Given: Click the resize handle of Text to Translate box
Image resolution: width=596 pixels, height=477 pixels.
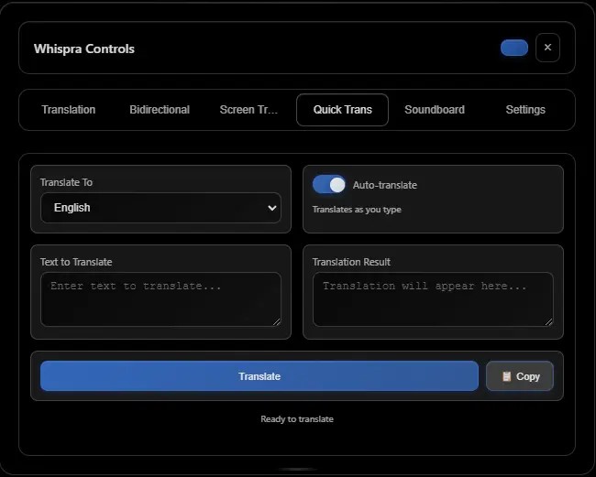Looking at the screenshot, I should [x=276, y=321].
